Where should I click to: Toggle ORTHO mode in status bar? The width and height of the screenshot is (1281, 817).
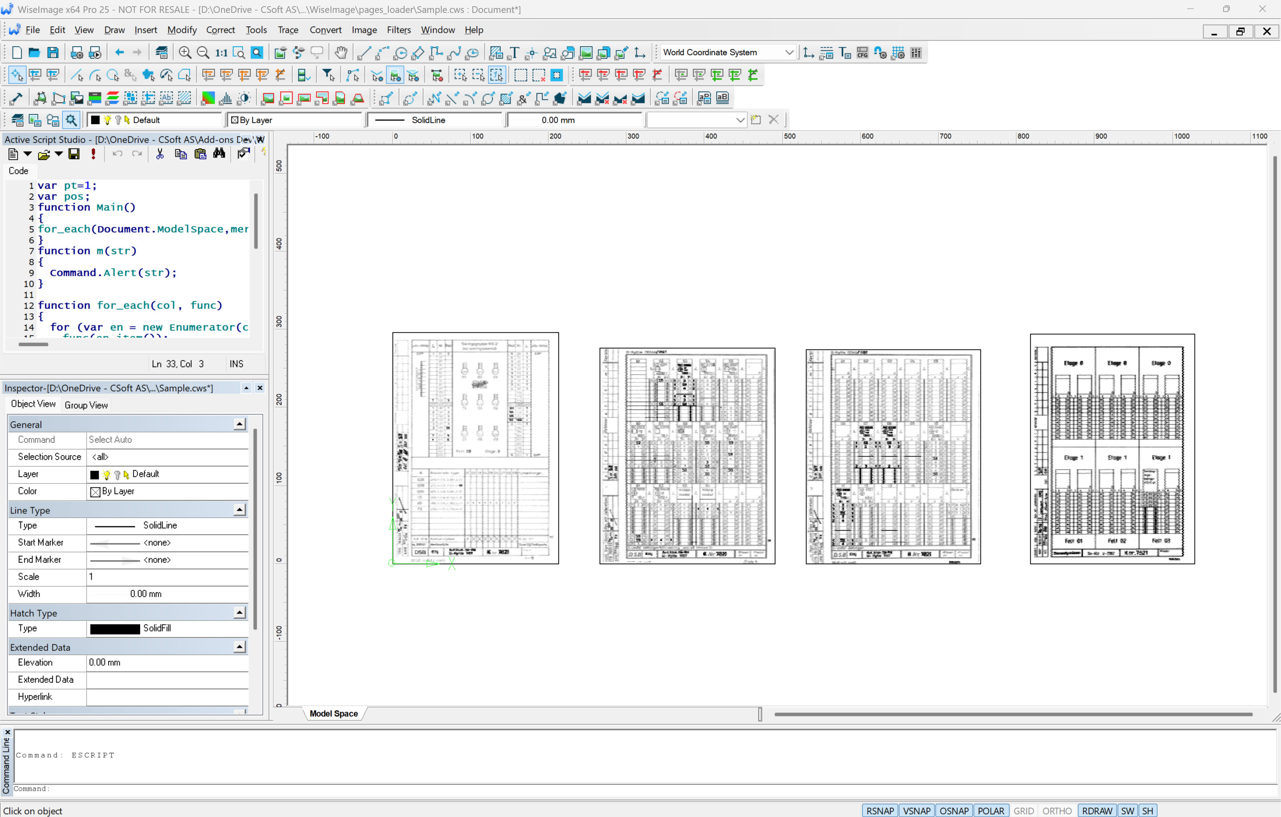(1056, 810)
